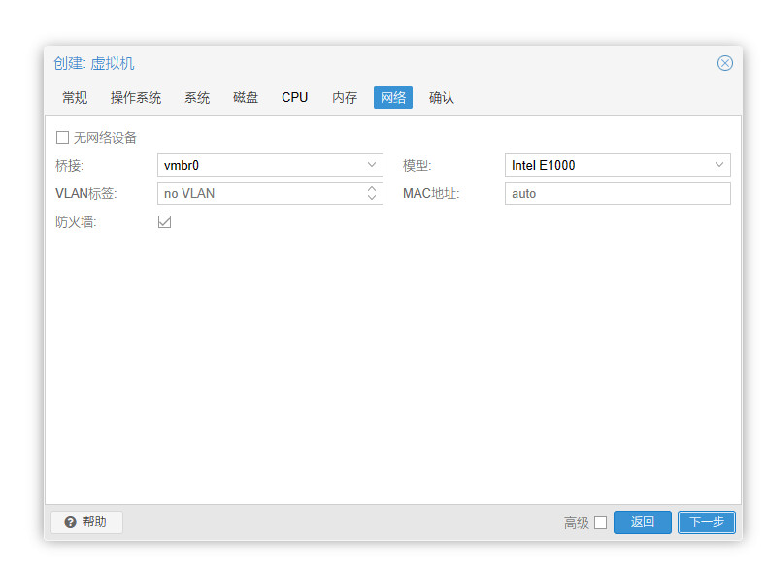Click the 创建: 虚拟机 title text
The width and height of the screenshot is (767, 565).
94,64
